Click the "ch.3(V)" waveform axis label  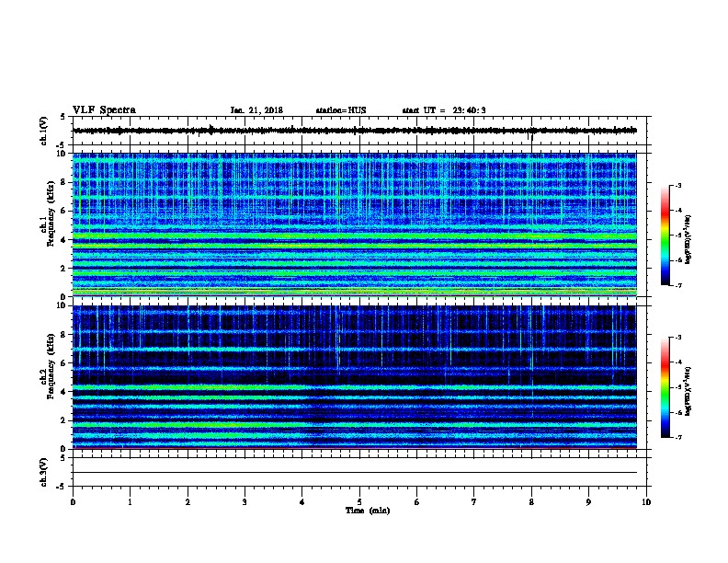[43, 472]
